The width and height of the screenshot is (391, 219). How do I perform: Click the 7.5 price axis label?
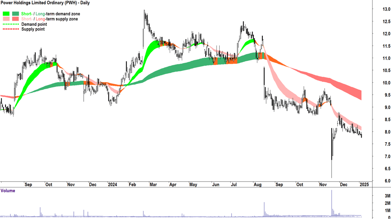(x=387, y=144)
